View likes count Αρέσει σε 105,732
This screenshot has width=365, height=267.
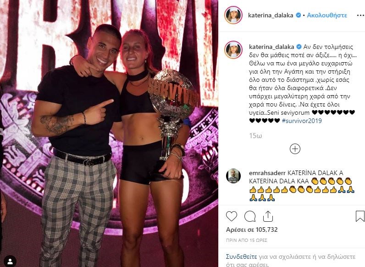(252, 230)
